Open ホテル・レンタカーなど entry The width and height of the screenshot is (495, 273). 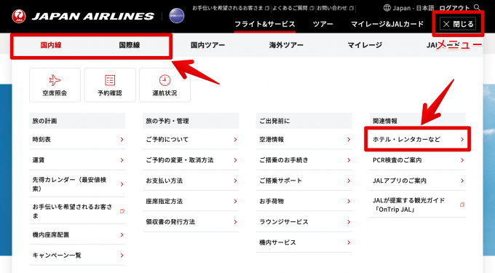coord(418,140)
